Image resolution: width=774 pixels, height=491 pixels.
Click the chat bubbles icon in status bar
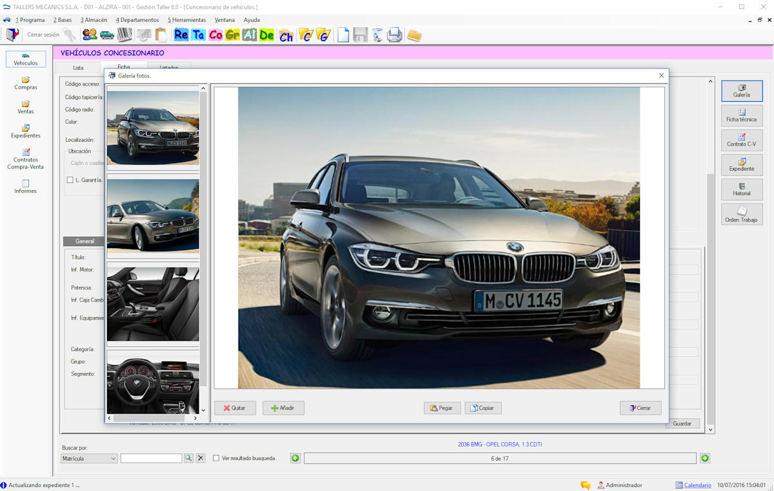(586, 485)
